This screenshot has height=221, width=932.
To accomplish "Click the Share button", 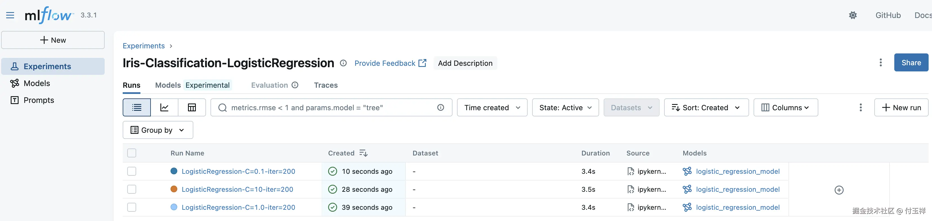I will (x=911, y=63).
